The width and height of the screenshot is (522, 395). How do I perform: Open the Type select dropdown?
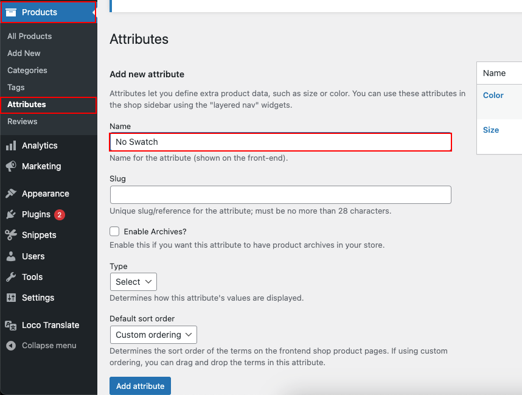click(133, 282)
